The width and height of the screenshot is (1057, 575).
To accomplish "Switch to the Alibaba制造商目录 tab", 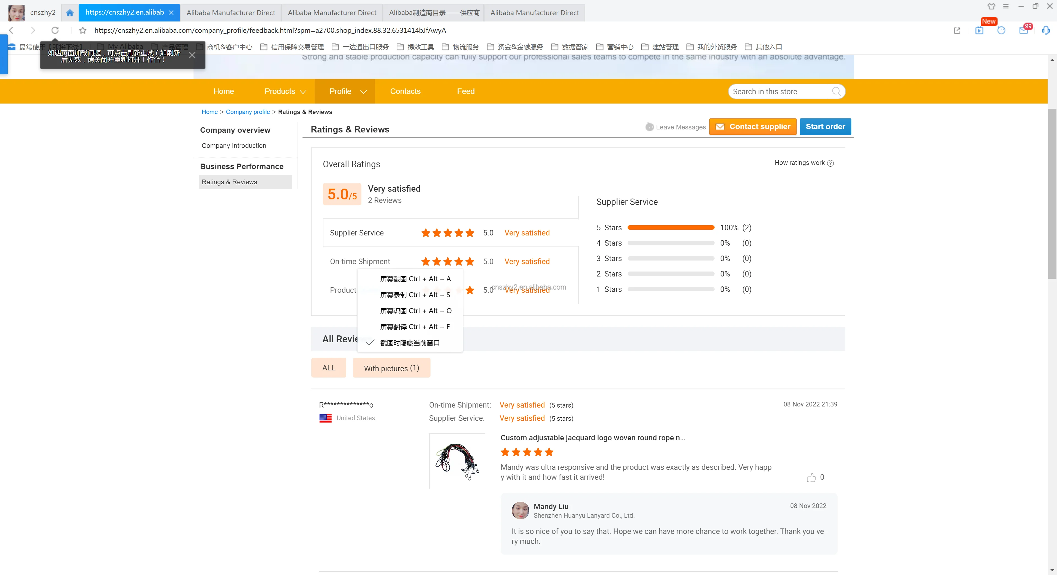I will (x=434, y=12).
